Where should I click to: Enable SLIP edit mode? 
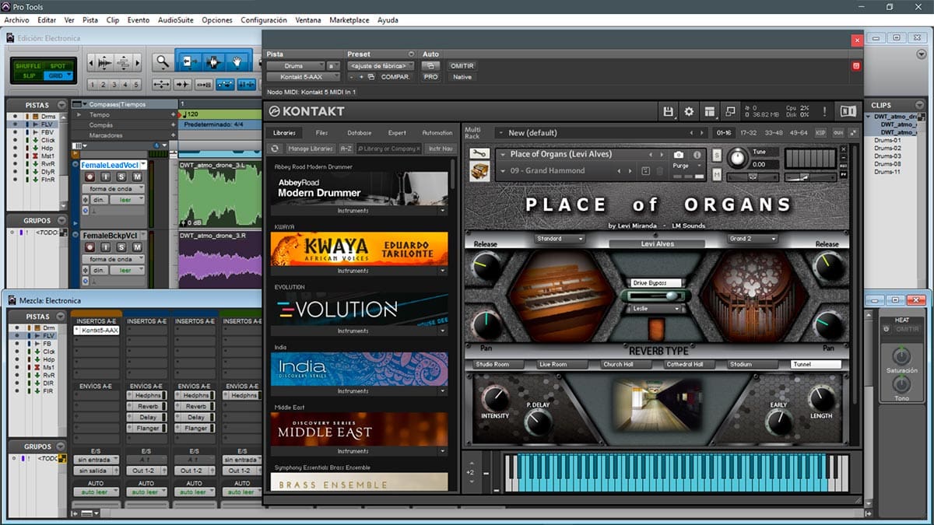point(28,75)
